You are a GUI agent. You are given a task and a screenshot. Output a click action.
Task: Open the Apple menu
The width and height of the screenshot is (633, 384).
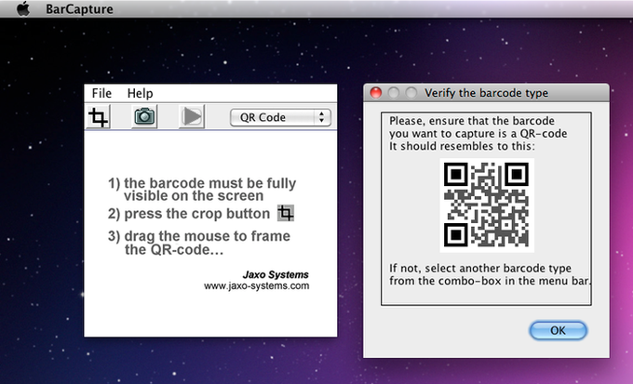23,8
